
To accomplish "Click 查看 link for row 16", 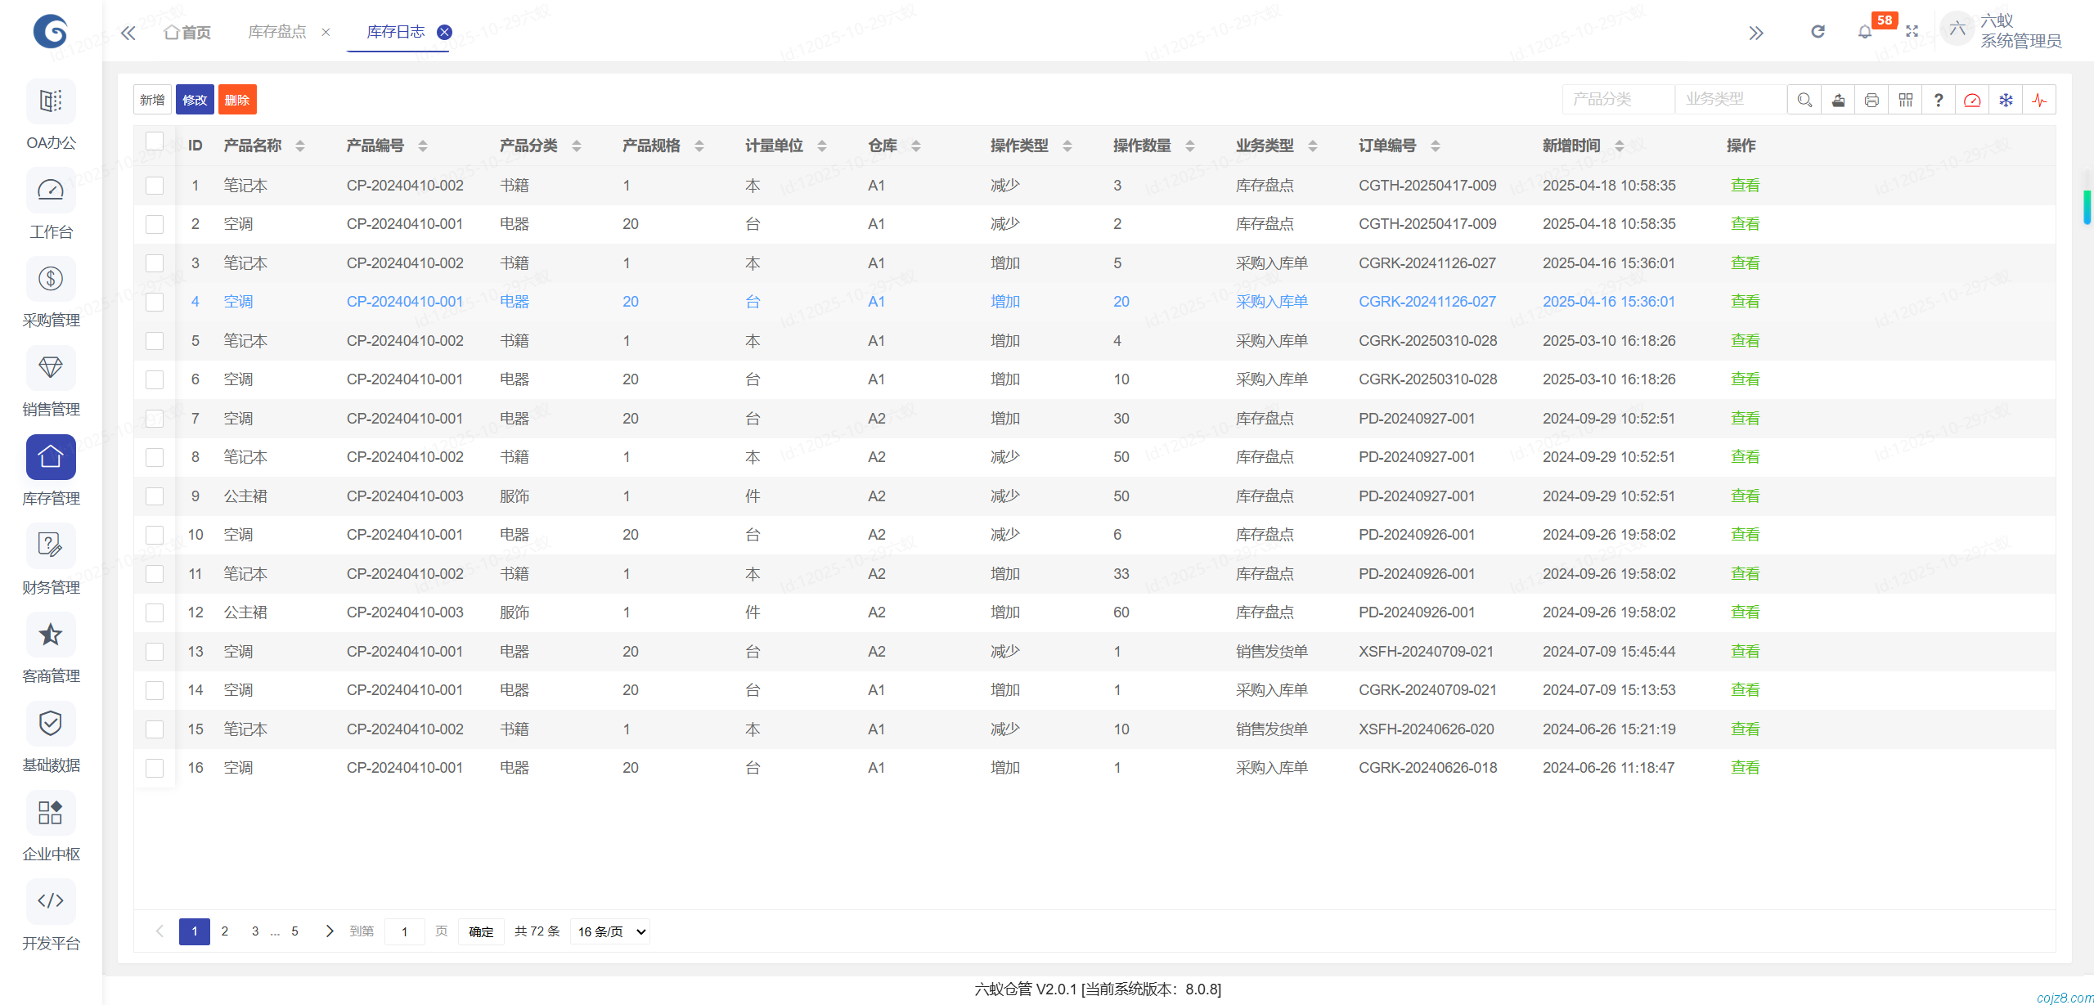I will [x=1745, y=768].
